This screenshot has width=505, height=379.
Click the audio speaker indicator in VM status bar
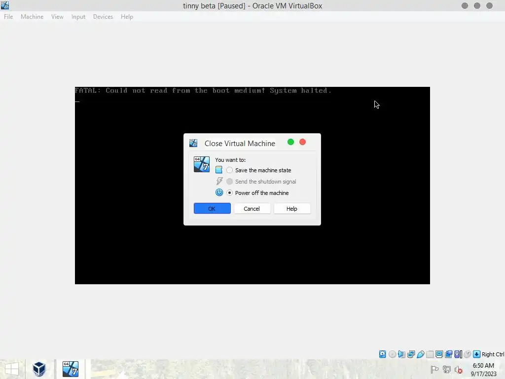tap(401, 354)
